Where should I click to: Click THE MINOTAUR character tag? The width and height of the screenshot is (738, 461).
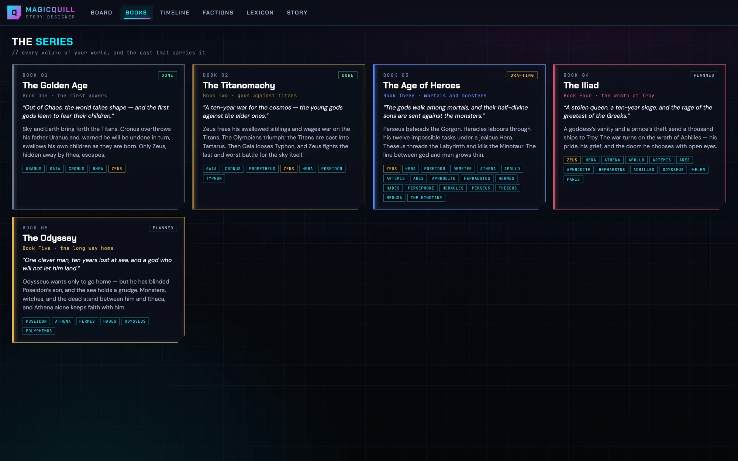[x=426, y=198]
